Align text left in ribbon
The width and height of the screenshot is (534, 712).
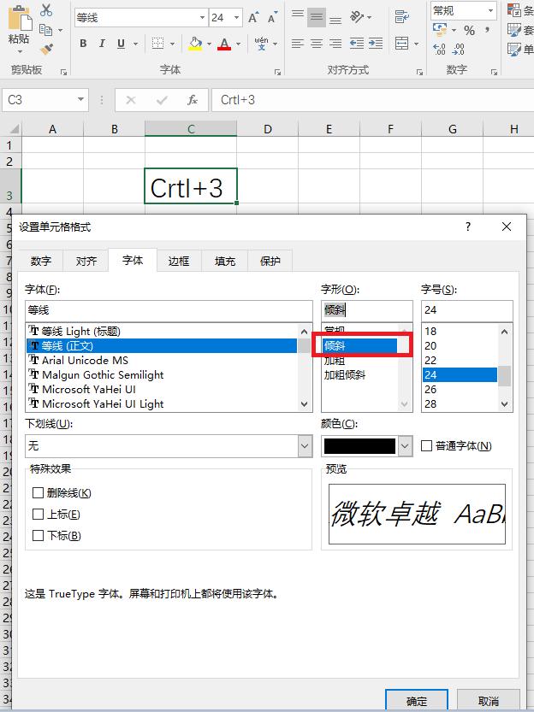tap(298, 44)
